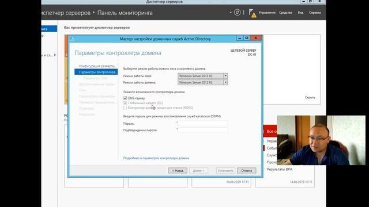Toggle the Глобальный каталог (GC) checkbox
This screenshot has width=369, height=207.
click(x=125, y=103)
